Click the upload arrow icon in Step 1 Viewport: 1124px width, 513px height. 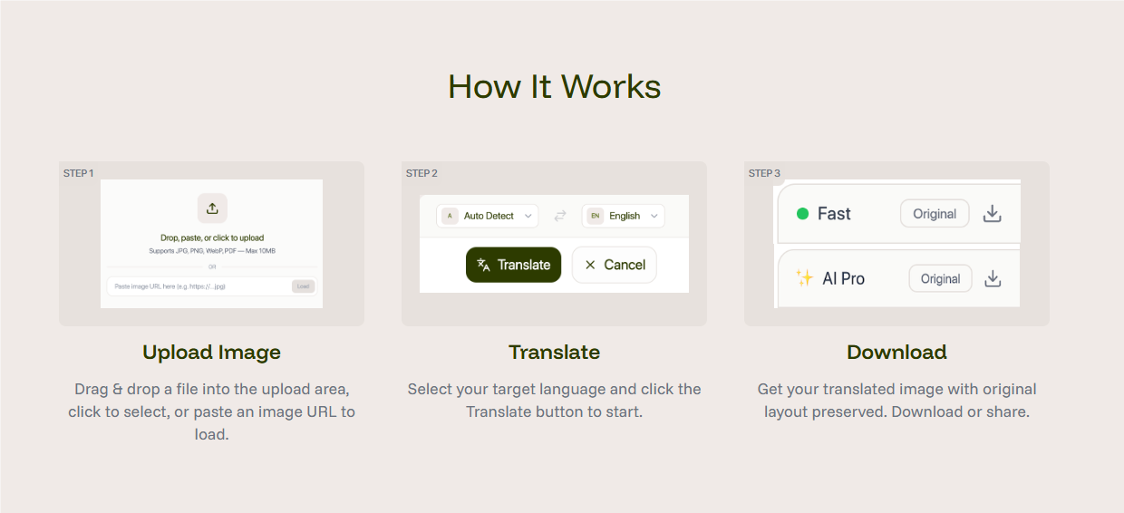212,208
